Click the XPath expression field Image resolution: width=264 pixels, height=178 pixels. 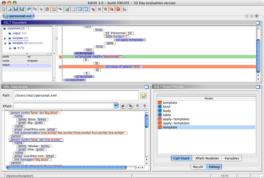(64, 106)
